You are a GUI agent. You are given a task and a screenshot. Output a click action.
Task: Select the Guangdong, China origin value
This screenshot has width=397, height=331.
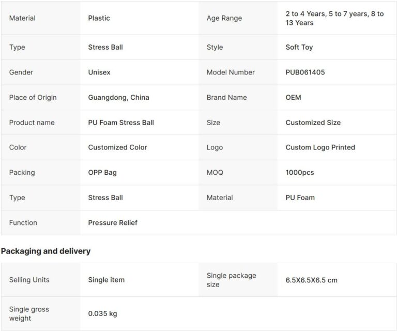[x=118, y=97]
